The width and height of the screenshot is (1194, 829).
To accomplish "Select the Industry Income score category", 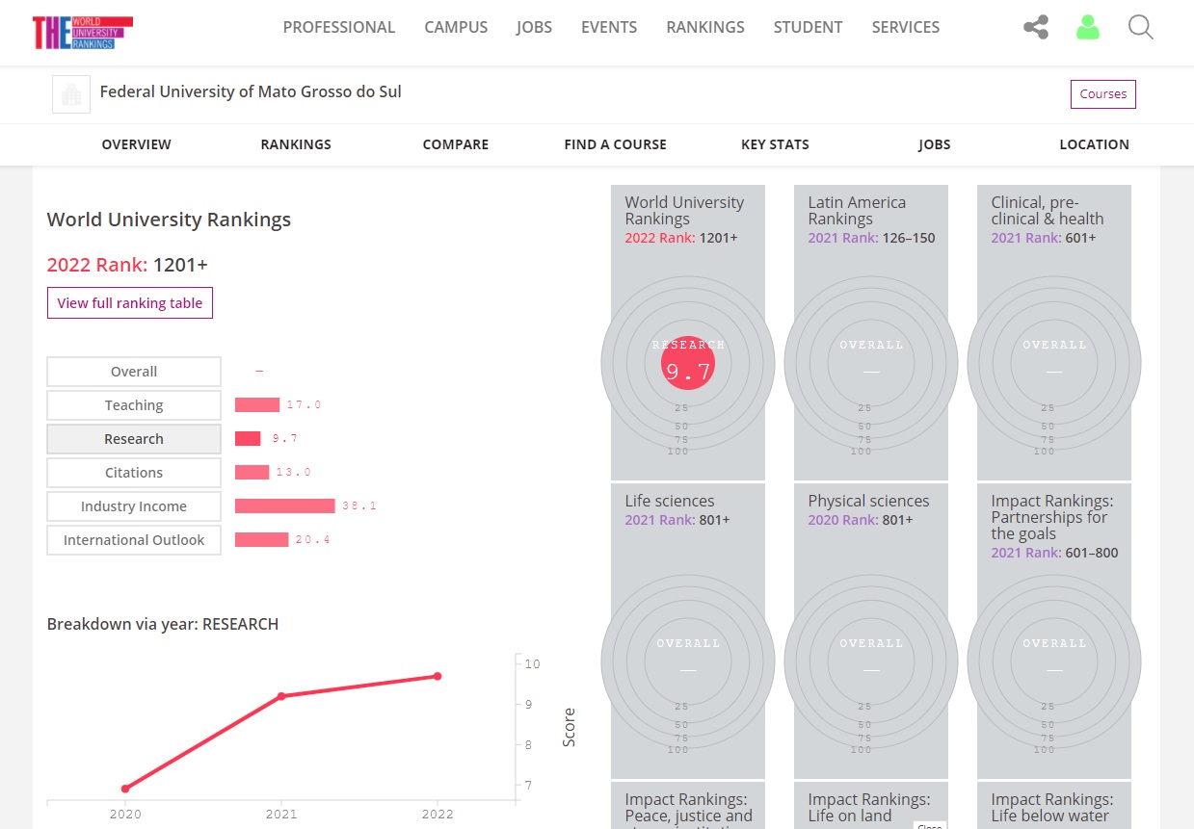I will [134, 506].
